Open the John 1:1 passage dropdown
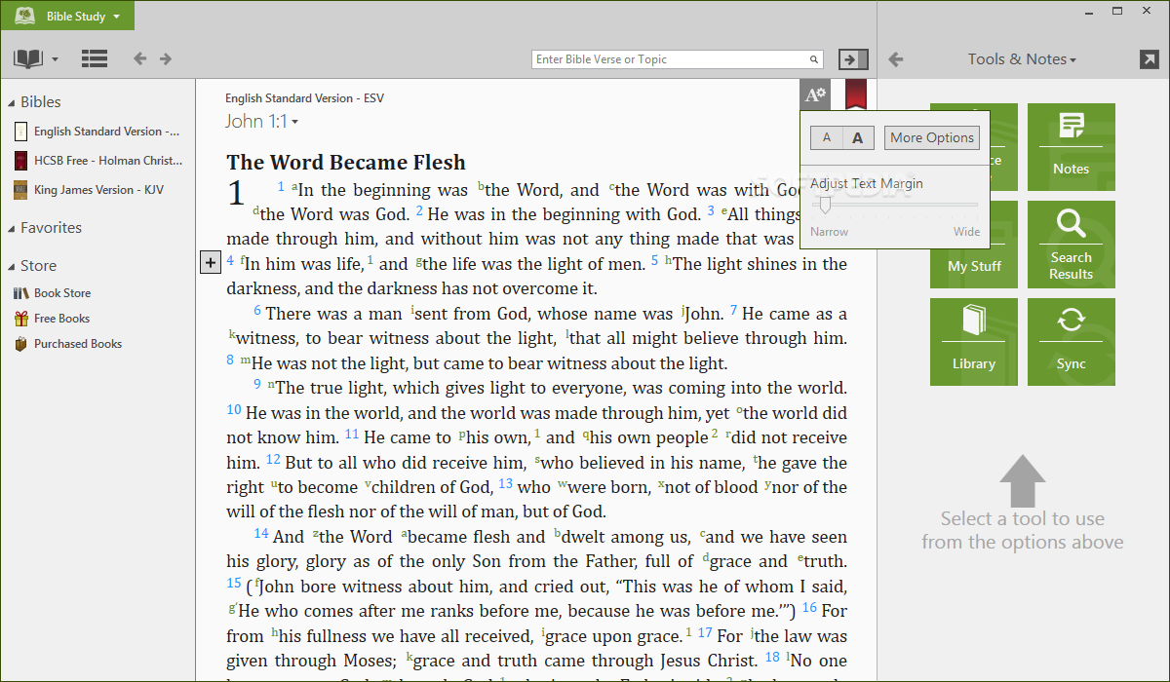 pos(261,122)
